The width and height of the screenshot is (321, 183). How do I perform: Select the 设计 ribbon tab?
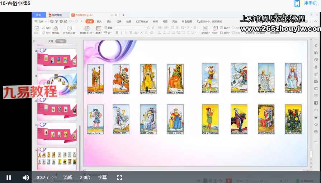(109, 21)
